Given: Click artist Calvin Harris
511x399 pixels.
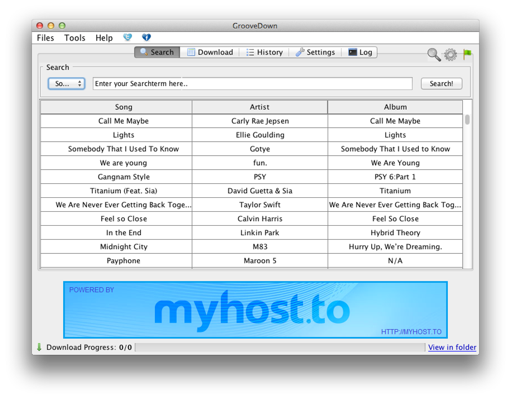Looking at the screenshot, I should (260, 219).
